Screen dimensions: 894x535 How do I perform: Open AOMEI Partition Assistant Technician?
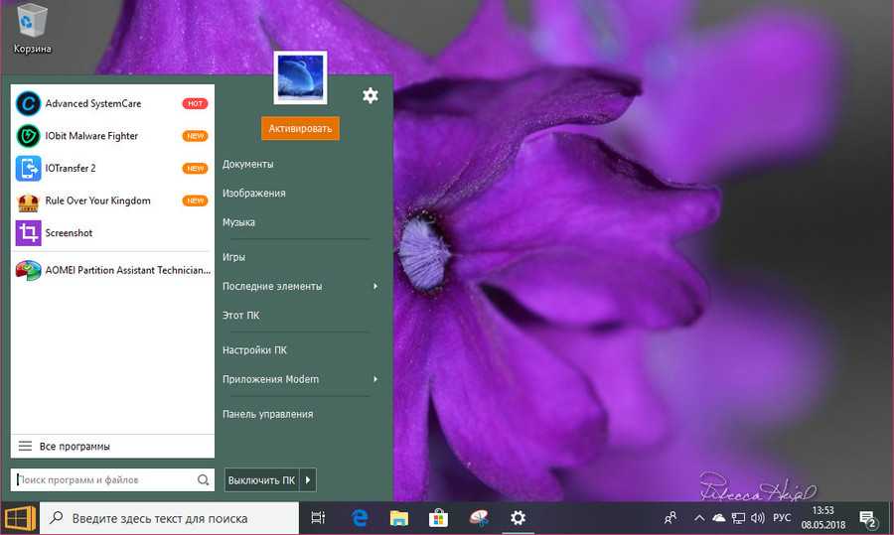(x=114, y=270)
